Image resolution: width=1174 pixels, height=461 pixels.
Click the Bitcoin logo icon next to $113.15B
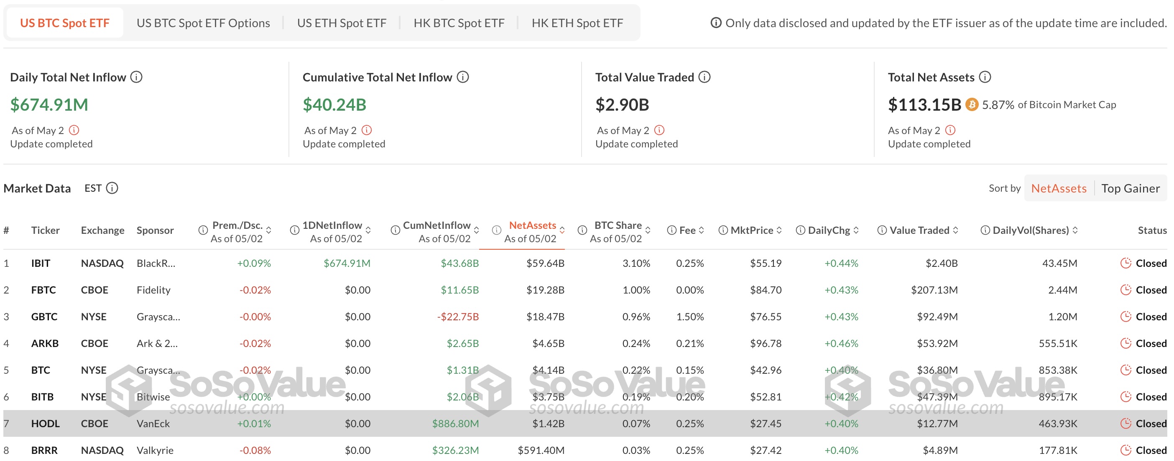point(972,105)
